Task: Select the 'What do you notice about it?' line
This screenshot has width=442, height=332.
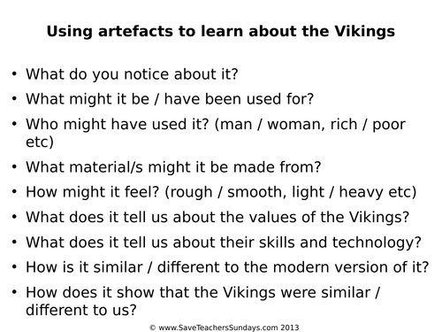Action: point(132,74)
